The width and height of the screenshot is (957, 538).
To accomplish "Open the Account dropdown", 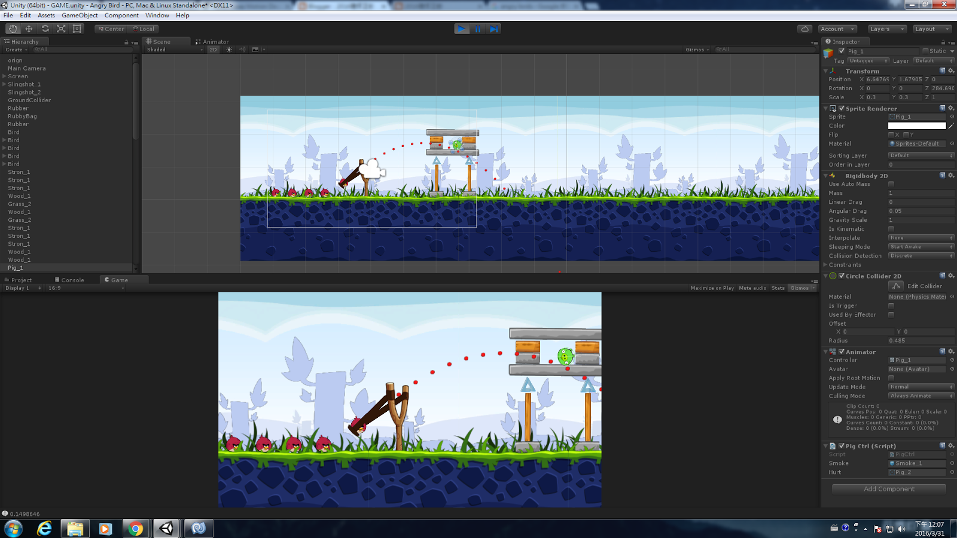I will 838,29.
